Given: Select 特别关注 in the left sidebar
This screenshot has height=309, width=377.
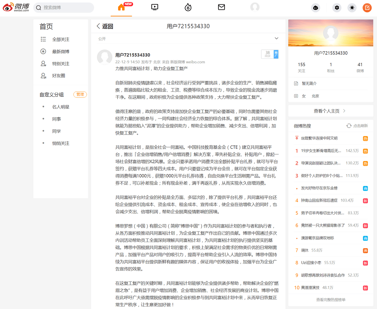Looking at the screenshot, I should click(x=61, y=63).
